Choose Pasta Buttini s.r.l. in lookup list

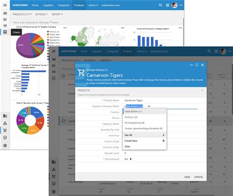point(145,112)
